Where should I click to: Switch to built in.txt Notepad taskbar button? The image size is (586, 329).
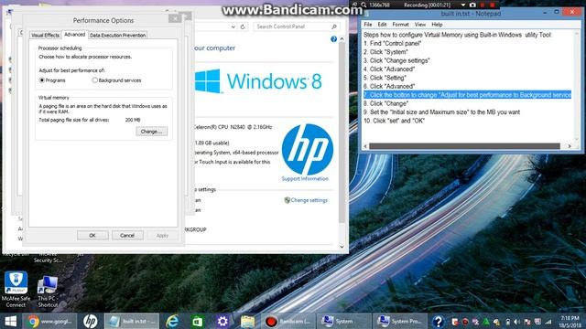(x=132, y=321)
